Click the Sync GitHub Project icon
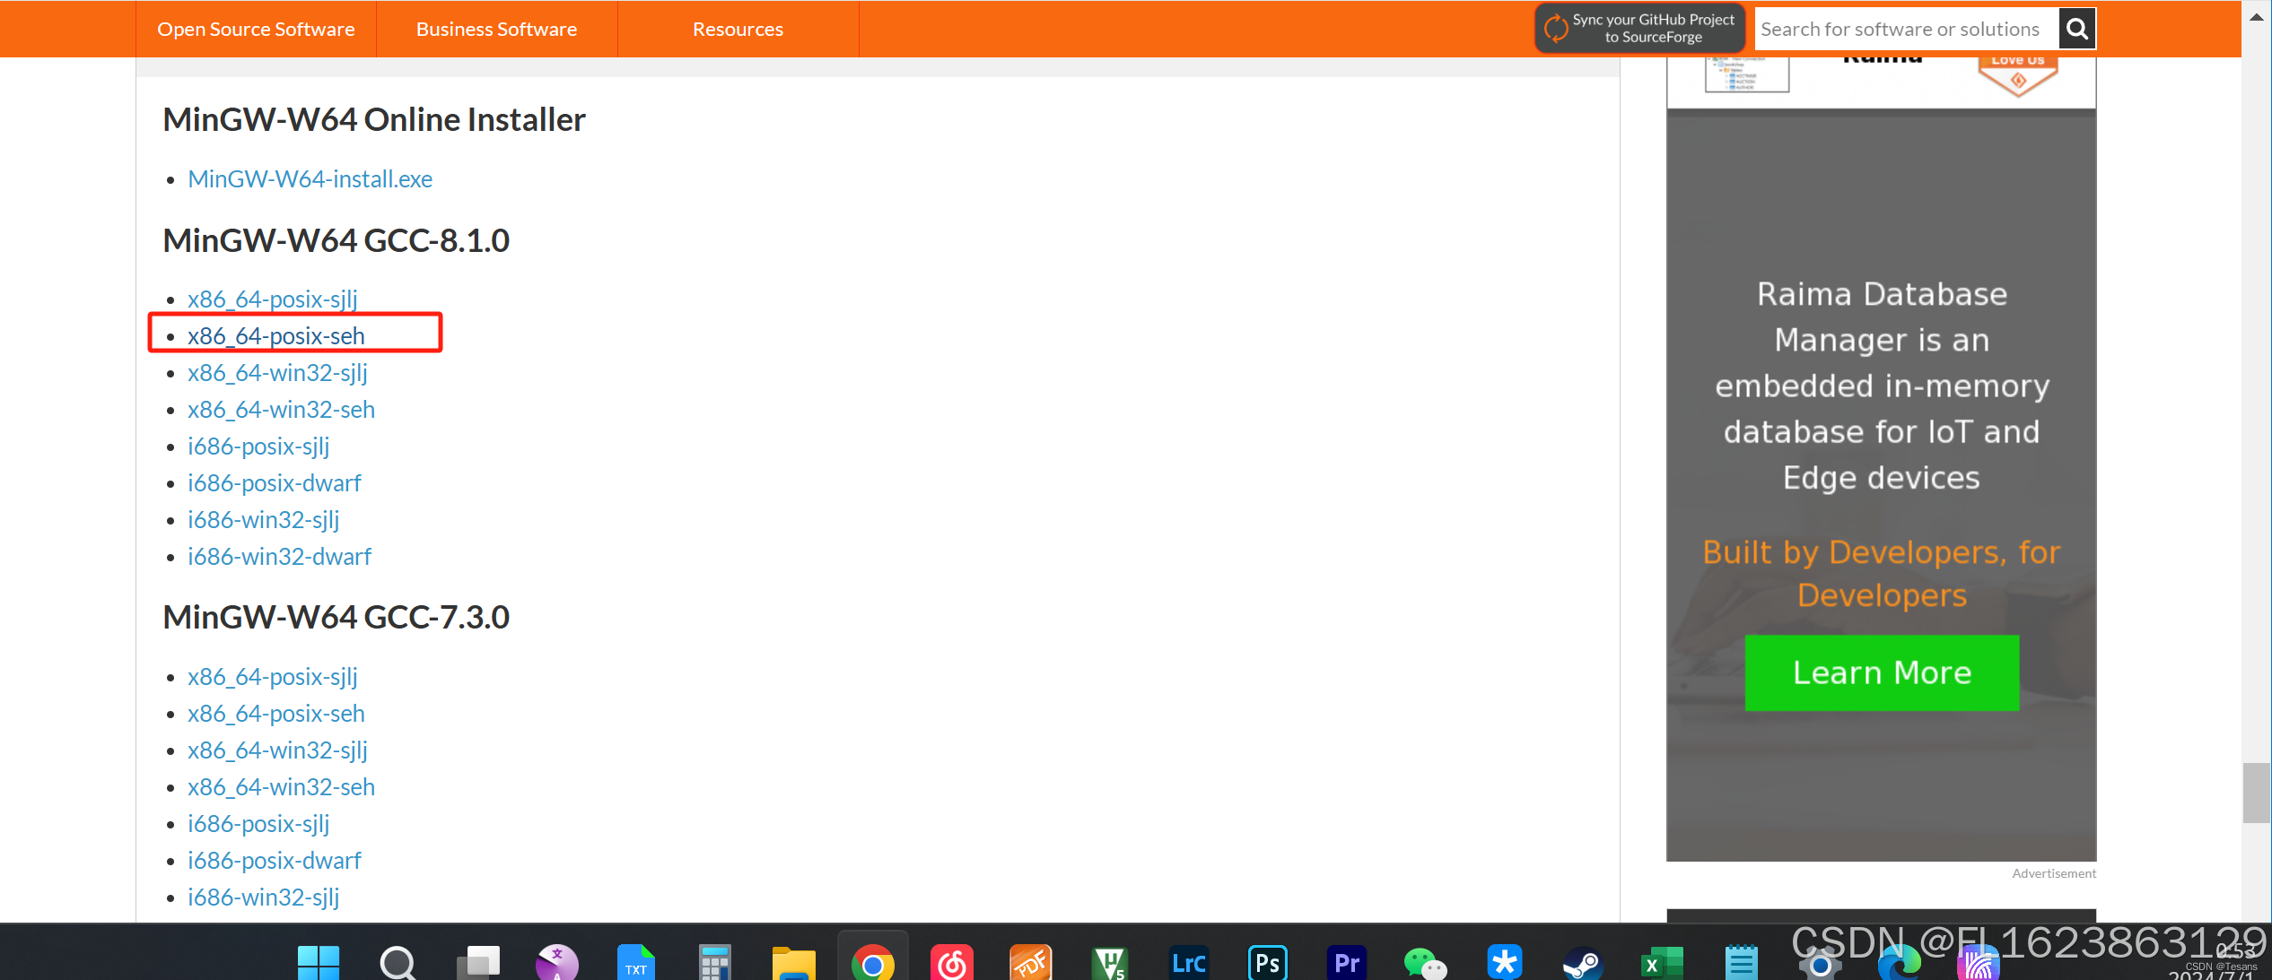The width and height of the screenshot is (2272, 980). click(1557, 29)
